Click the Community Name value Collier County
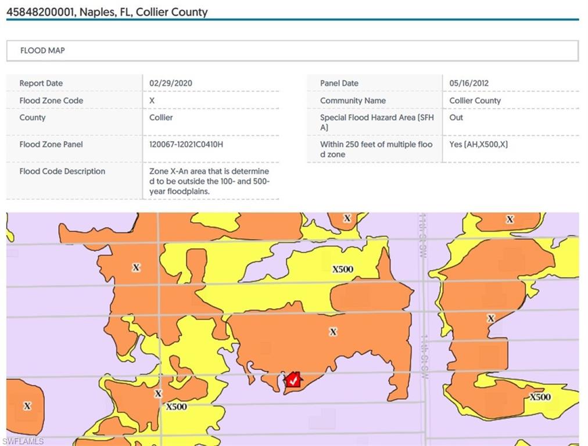This screenshot has height=446, width=588. click(x=475, y=100)
